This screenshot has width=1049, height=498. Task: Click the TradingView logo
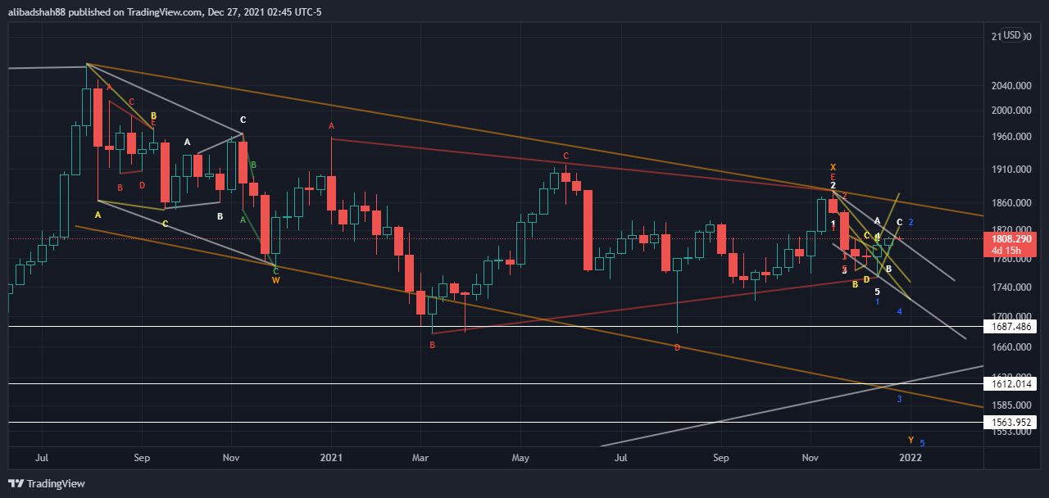click(x=47, y=484)
